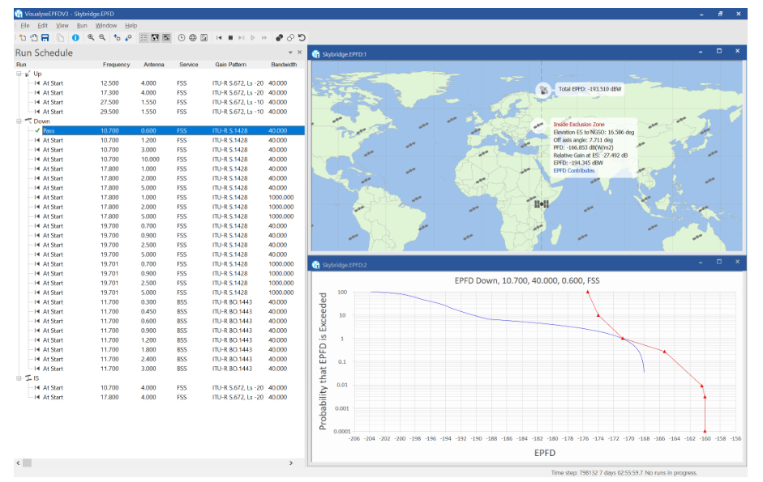Click the zoom out magnifier icon
763x482 pixels.
pyautogui.click(x=102, y=37)
